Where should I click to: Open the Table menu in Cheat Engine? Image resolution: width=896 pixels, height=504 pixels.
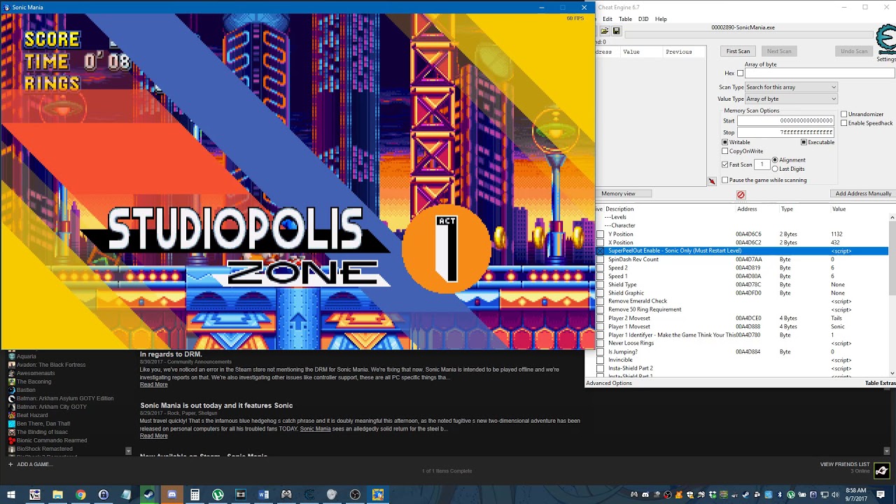(x=625, y=19)
